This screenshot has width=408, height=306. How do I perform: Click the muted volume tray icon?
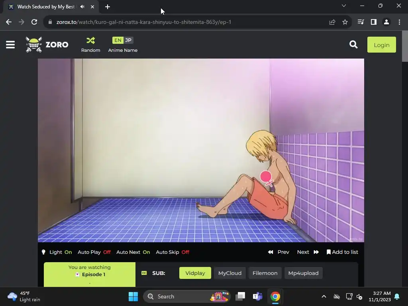pyautogui.click(x=360, y=296)
